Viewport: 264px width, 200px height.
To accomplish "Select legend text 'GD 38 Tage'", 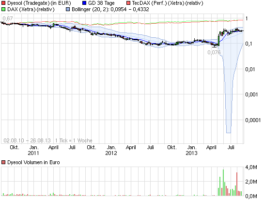I will click(101, 3).
